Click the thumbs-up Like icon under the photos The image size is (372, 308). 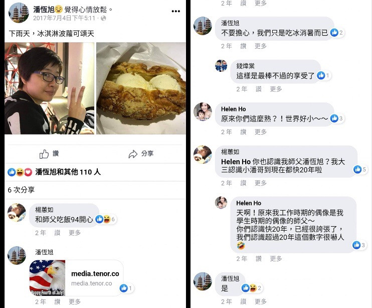[44, 154]
